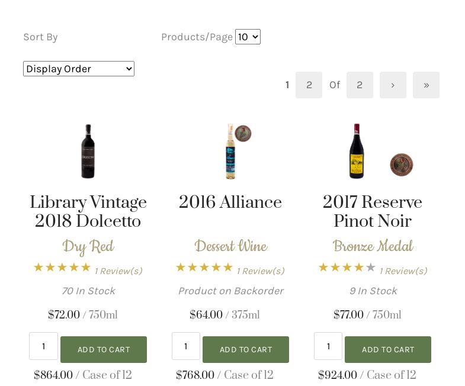Click the Library Vintage 2018 Dolcetto bottle image
The image size is (465, 386).
88,151
